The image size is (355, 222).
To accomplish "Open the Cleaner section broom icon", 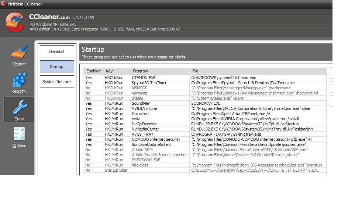I will click(19, 53).
